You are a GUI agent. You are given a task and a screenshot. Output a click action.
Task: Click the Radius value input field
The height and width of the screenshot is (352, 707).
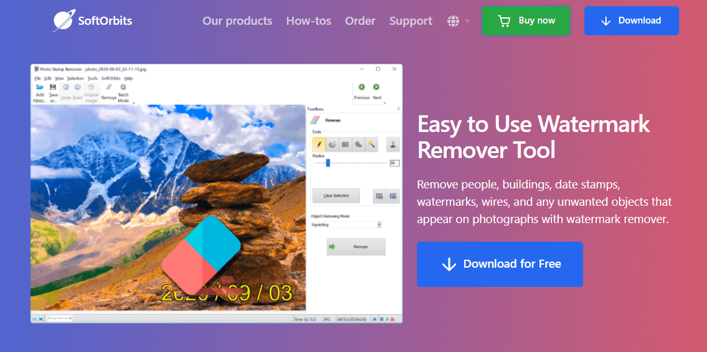[395, 163]
